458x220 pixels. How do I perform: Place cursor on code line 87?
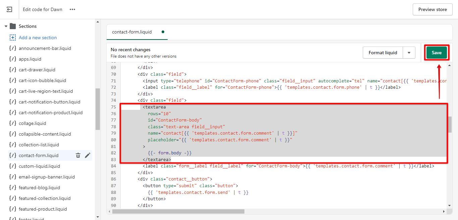click(201, 186)
